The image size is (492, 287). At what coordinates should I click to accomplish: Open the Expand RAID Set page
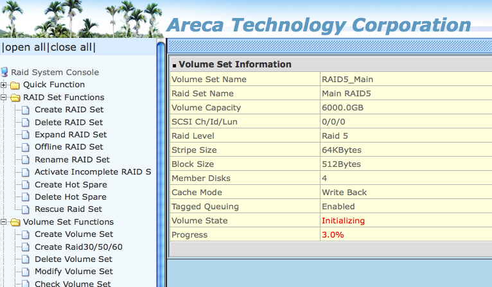(x=71, y=135)
